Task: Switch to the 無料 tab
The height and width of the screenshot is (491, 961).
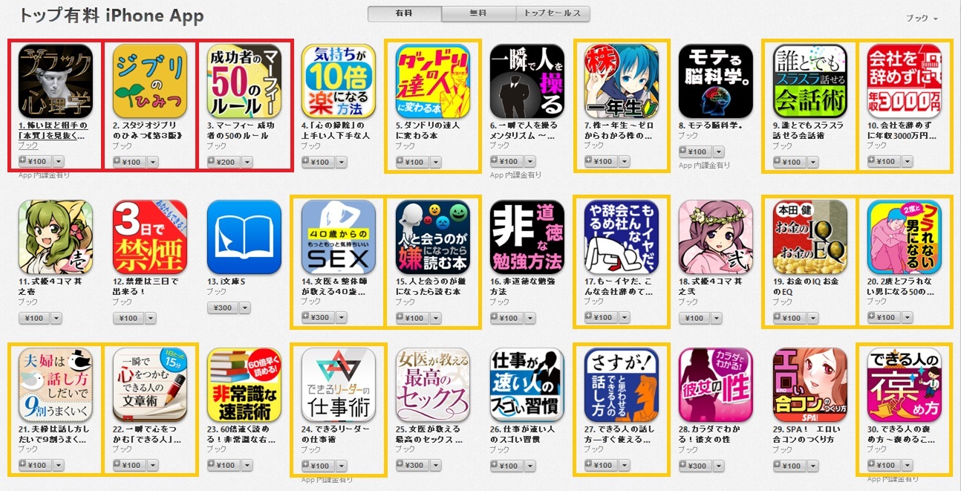Action: 479,13
